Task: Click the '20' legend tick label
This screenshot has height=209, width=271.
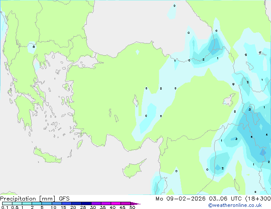Action: [73, 207]
